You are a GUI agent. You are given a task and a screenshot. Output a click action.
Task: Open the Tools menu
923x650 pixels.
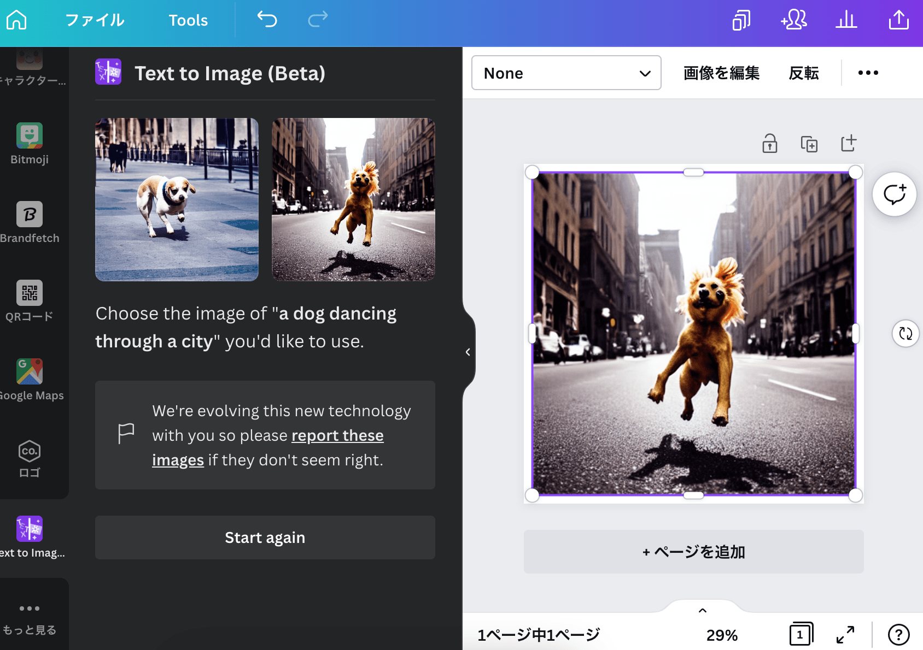pyautogui.click(x=188, y=20)
